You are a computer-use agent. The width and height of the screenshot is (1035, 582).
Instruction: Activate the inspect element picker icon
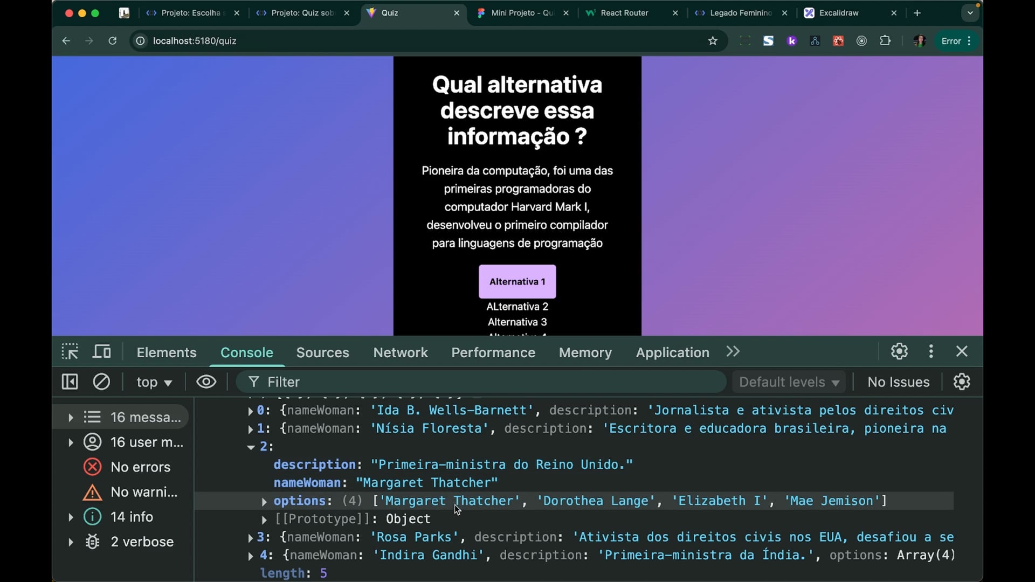point(70,352)
